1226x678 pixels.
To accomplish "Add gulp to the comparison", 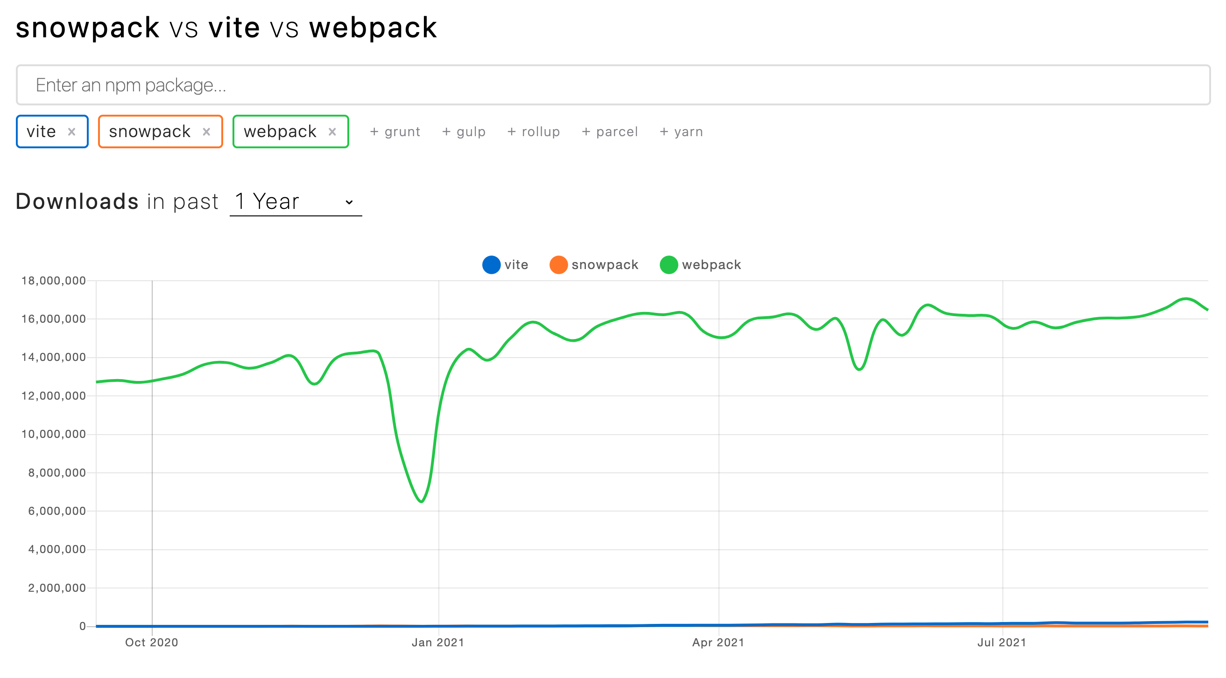I will click(464, 131).
